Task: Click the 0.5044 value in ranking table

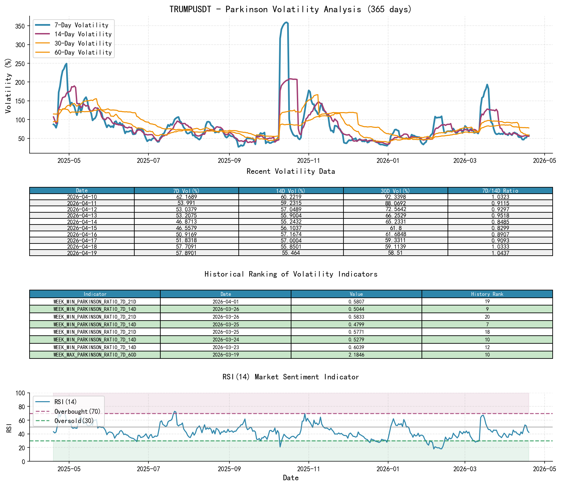Action: coord(356,309)
